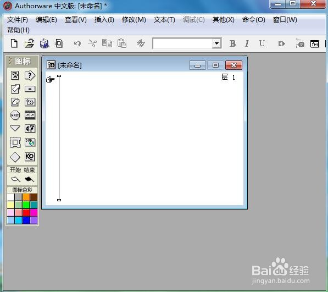The height and width of the screenshot is (292, 328).
Task: Click the Cut scissors toolbar icon
Action: 92,43
